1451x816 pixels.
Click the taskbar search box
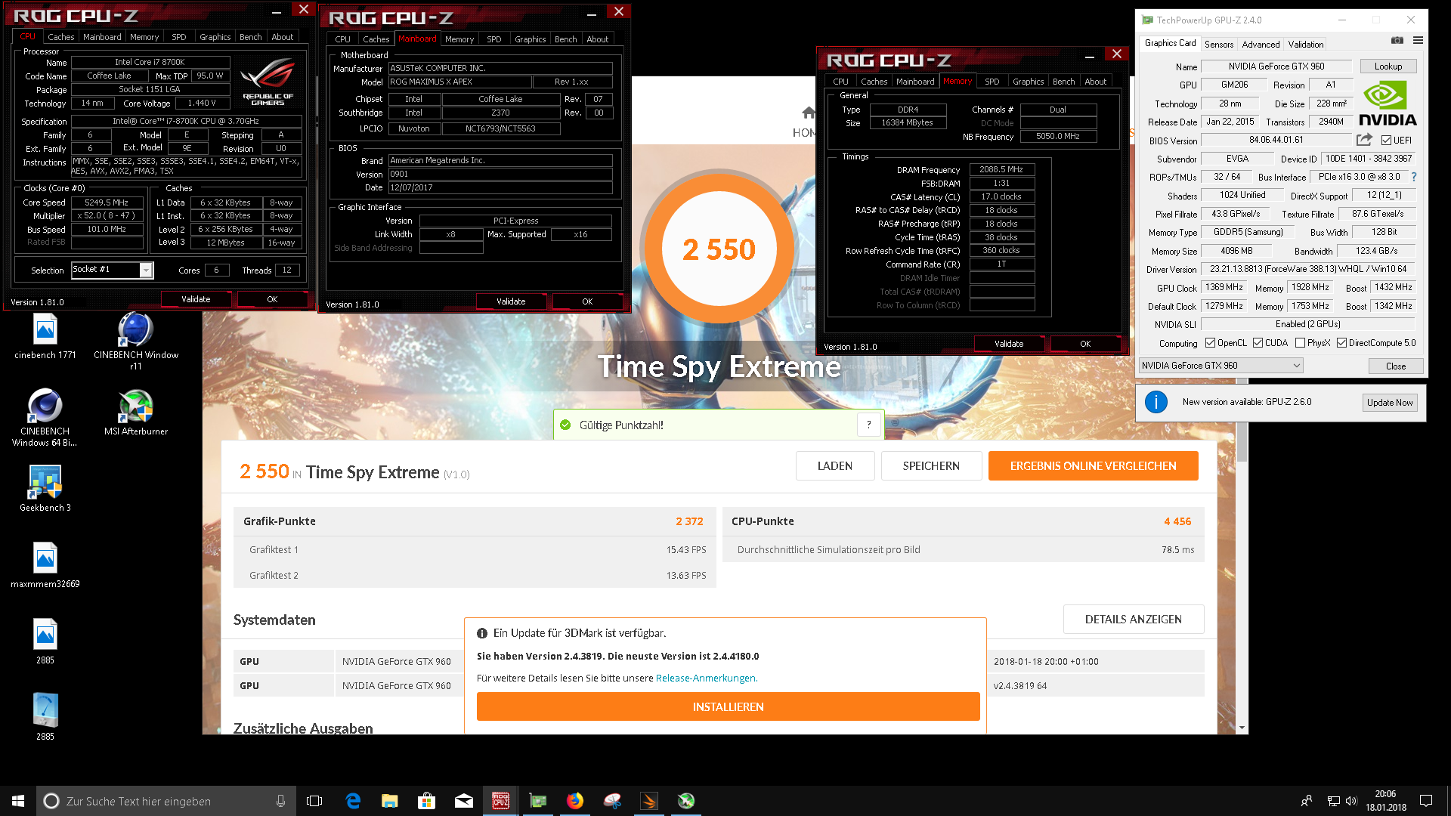coord(166,801)
